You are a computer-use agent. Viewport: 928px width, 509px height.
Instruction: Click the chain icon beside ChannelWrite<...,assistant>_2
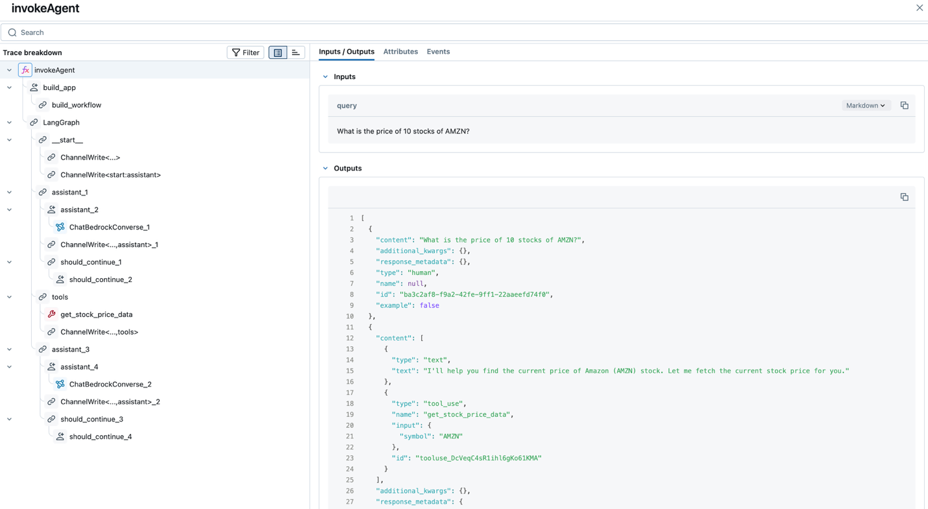(51, 402)
